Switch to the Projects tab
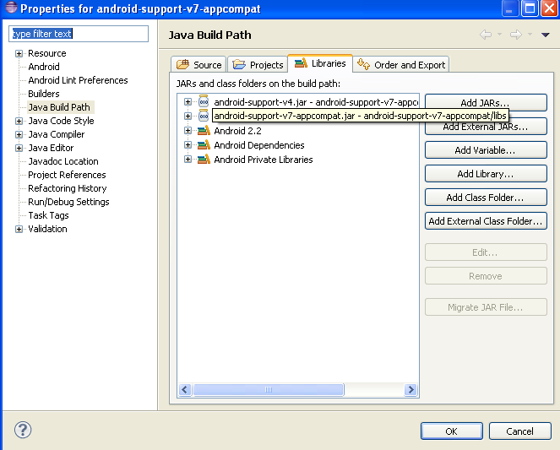 pos(258,65)
